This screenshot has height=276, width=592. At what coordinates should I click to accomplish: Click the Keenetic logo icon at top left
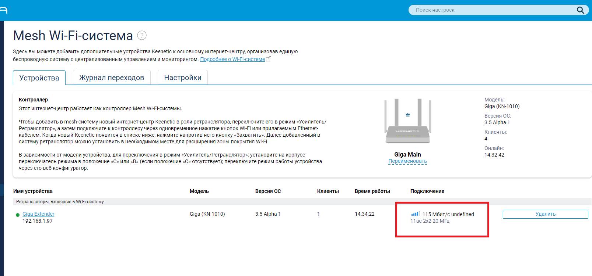[x=3, y=10]
